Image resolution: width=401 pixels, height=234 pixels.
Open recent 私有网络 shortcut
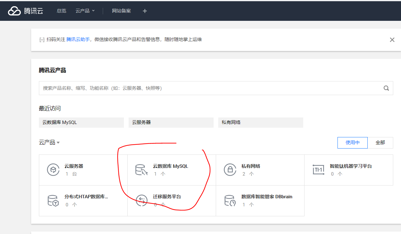coord(261,122)
